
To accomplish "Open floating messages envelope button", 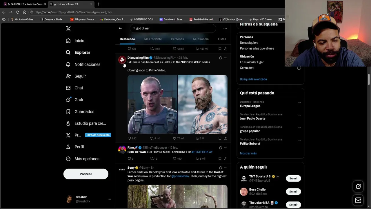I will [x=358, y=200].
